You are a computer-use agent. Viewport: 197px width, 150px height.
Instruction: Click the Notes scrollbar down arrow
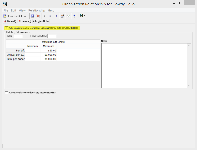click(189, 85)
